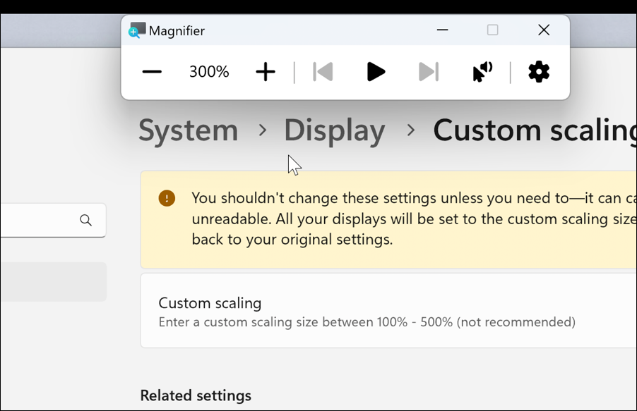Click the 300% zoom level indicator
637x411 pixels.
[x=208, y=71]
